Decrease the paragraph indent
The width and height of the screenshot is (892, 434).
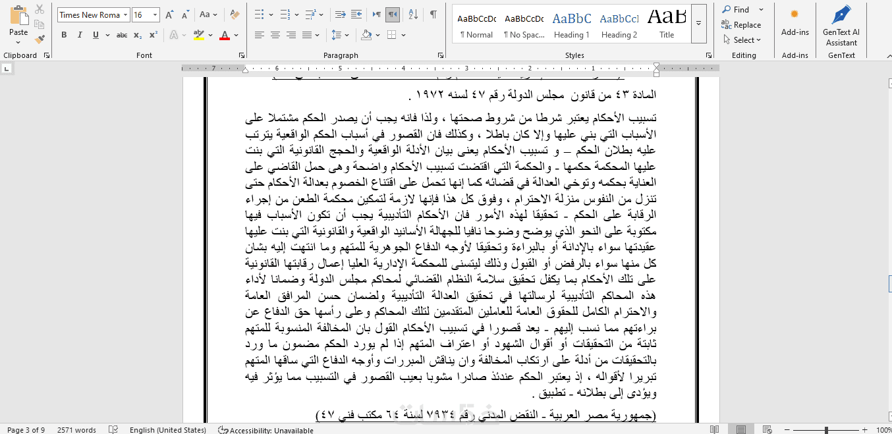[x=341, y=14]
